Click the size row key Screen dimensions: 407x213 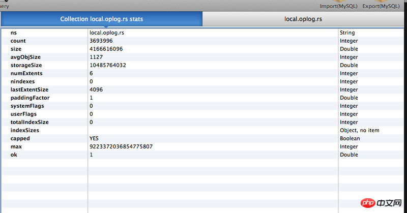[16, 49]
